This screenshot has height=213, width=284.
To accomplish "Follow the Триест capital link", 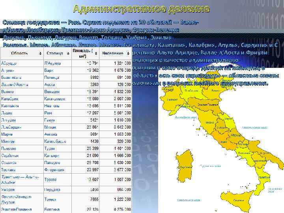I will (x=50, y=199).
